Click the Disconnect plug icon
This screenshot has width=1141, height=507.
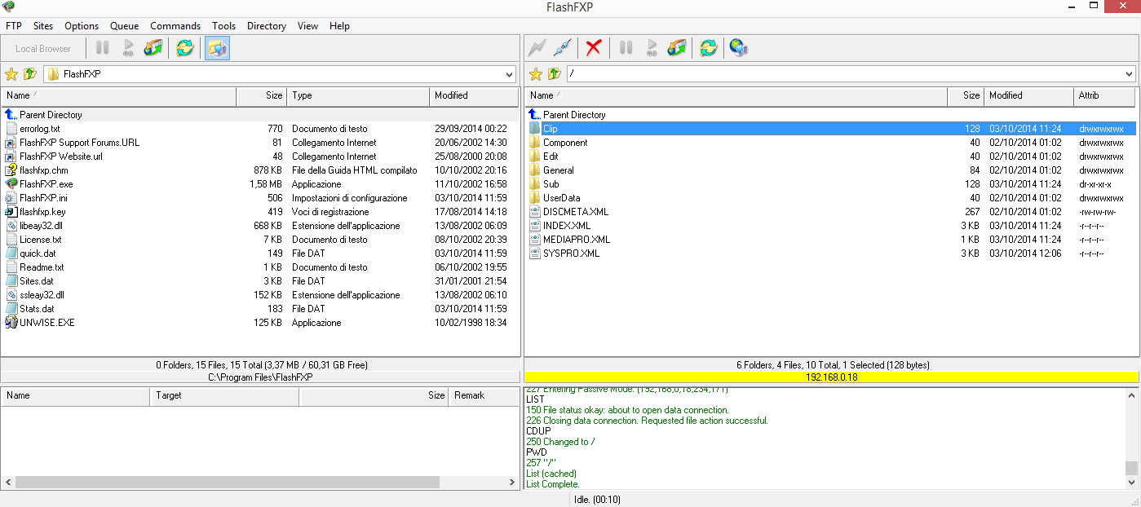pyautogui.click(x=562, y=48)
